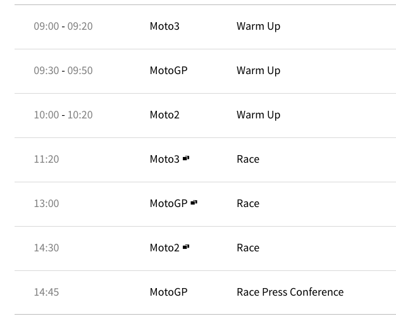Open the Moto3 Warm Up session
This screenshot has height=321, width=396.
coord(258,27)
